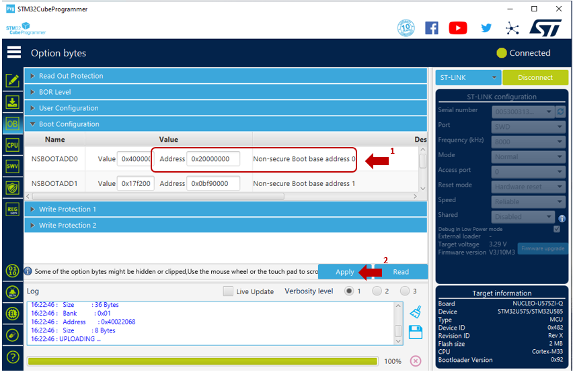
Task: Enable the Live Update checkbox
Action: pos(228,291)
